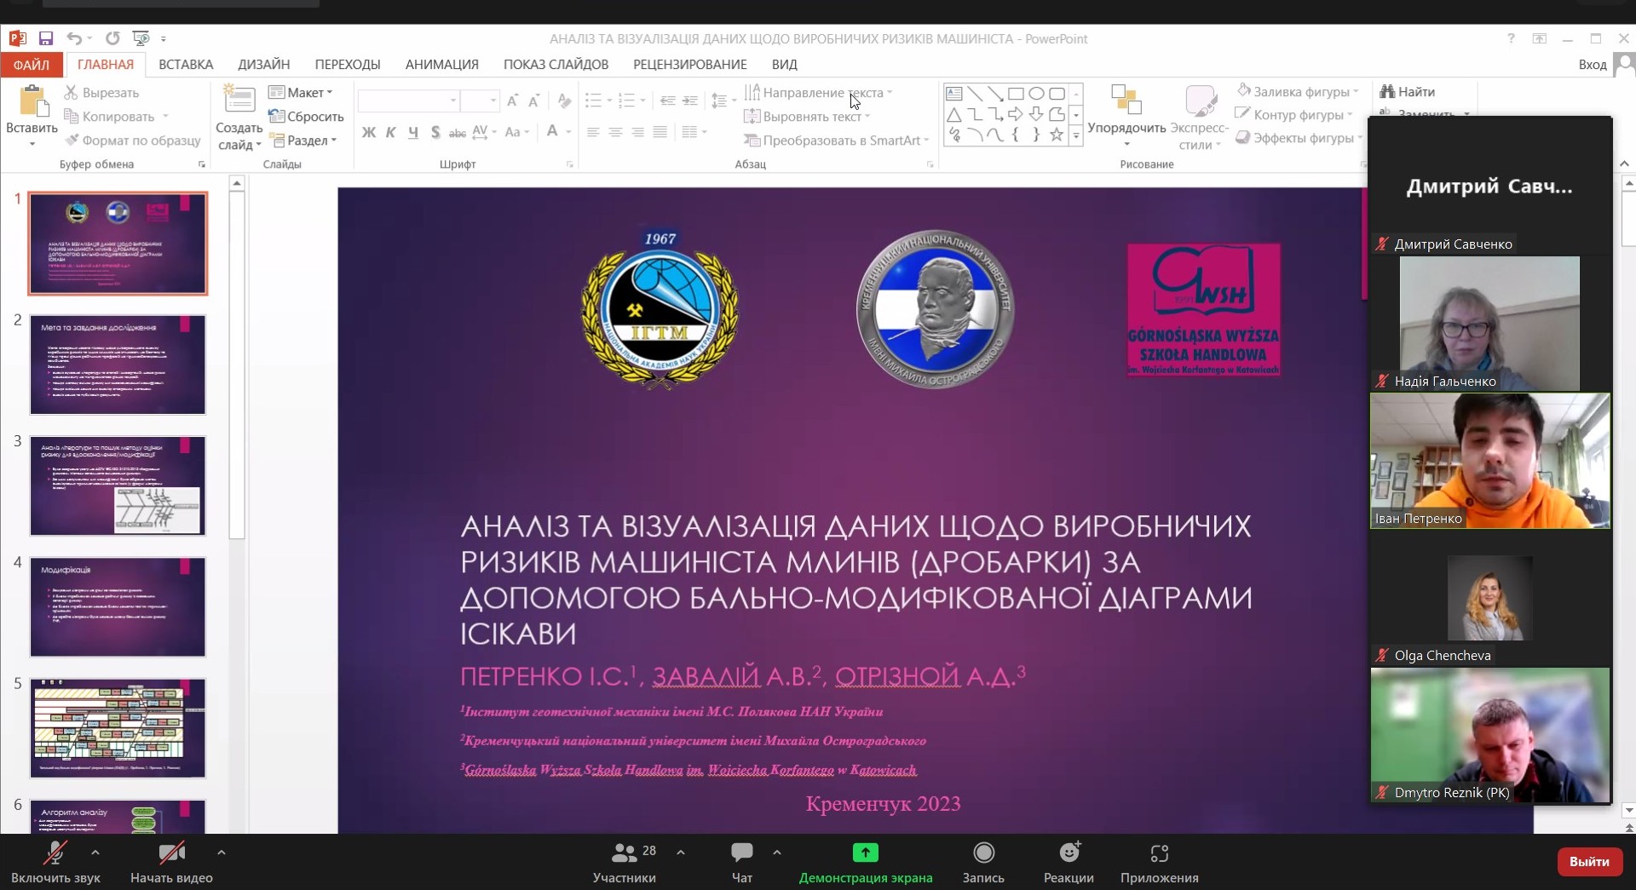This screenshot has width=1636, height=890.
Task: Switch to the ПЕРЕХОДЫ tab
Action: point(348,65)
